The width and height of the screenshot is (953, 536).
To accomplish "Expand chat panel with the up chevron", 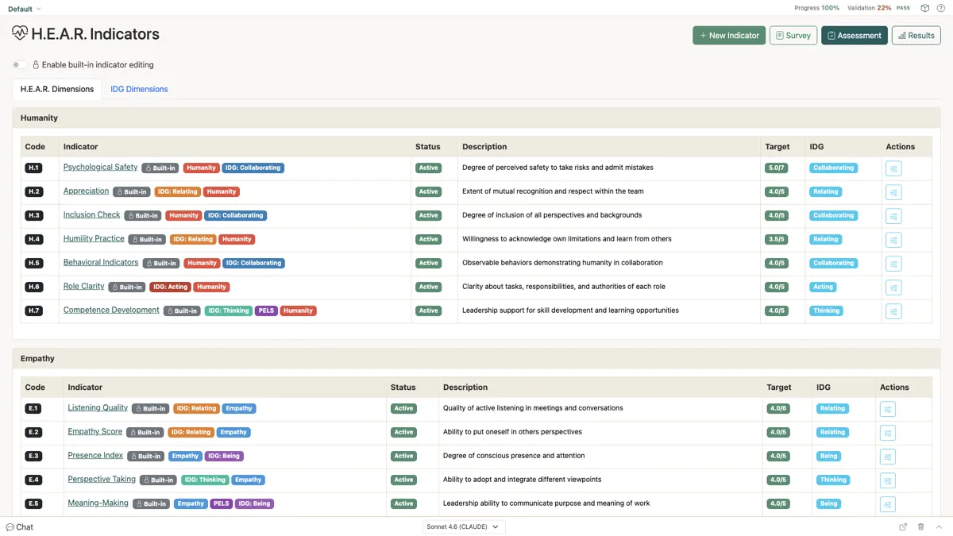I will click(x=939, y=526).
